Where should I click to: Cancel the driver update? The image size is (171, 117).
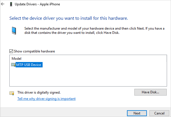pos(159,113)
